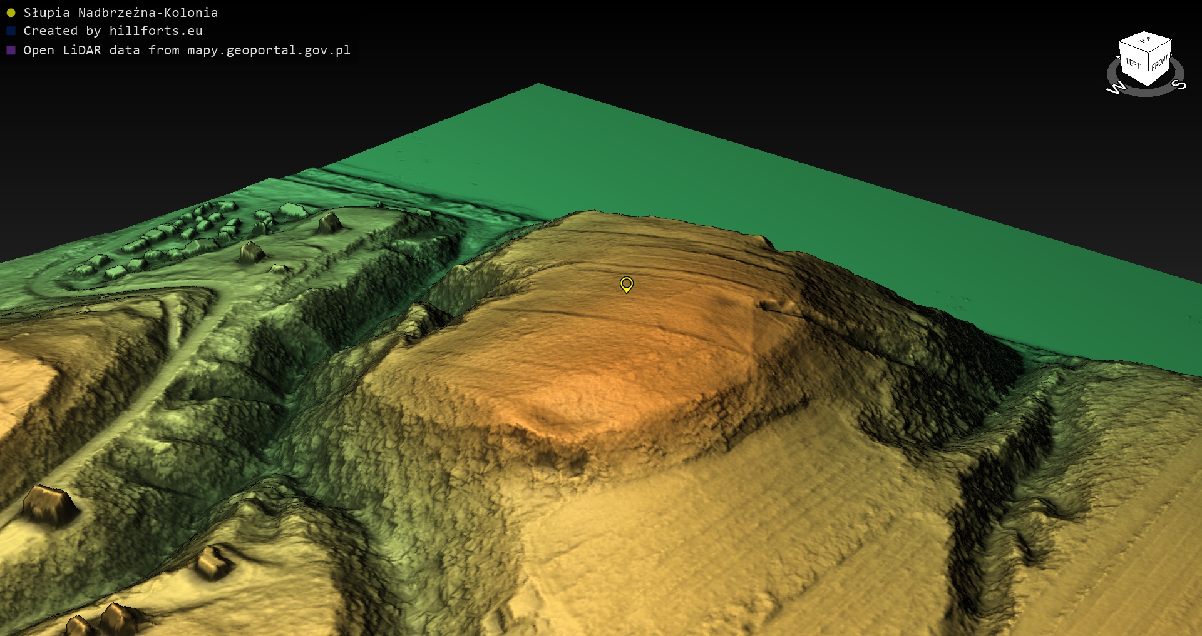Toggle the yellow circle legend marker
Image resolution: width=1202 pixels, height=636 pixels.
point(11,13)
